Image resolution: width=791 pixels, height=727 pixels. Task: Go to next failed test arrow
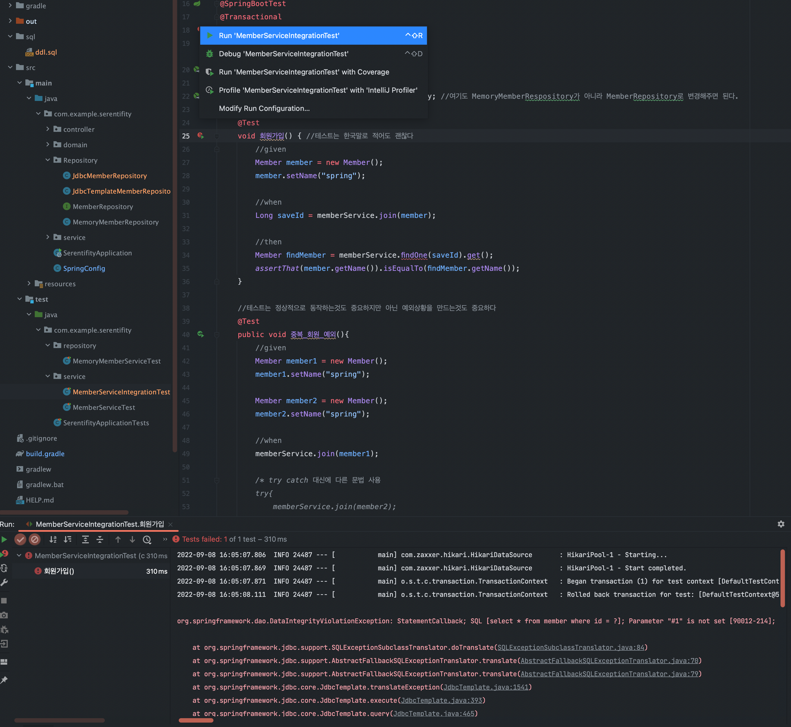(x=132, y=539)
